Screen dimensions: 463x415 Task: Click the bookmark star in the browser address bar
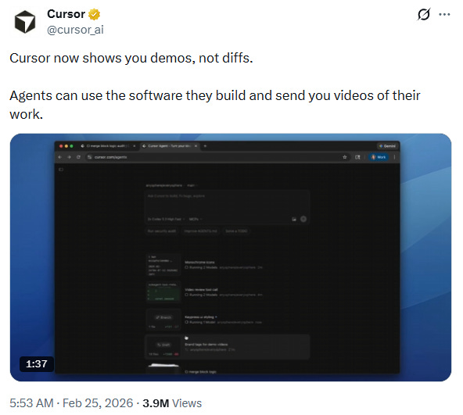(345, 157)
